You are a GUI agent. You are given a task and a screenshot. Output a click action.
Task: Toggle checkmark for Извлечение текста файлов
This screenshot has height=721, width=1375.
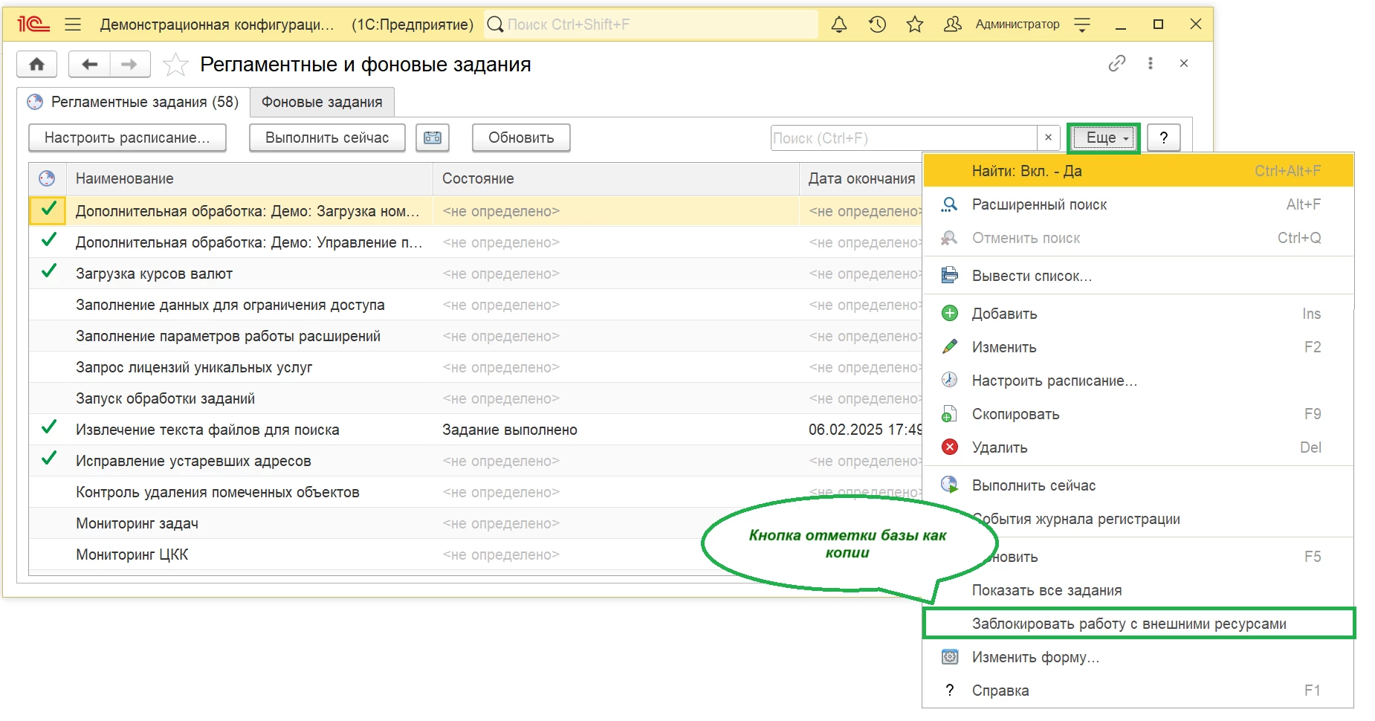pyautogui.click(x=49, y=429)
